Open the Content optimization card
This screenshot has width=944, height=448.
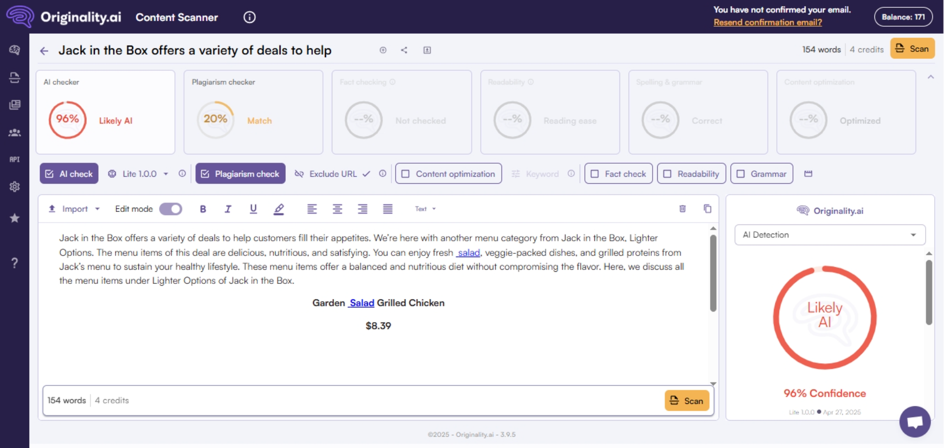click(847, 112)
